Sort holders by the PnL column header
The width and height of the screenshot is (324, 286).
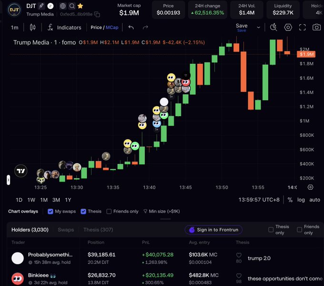(146, 242)
